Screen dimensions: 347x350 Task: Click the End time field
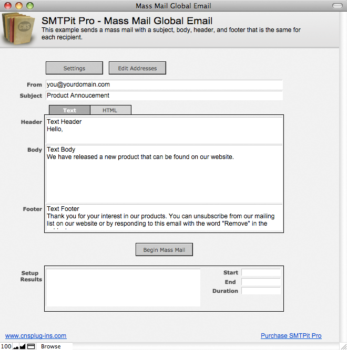coord(261,282)
